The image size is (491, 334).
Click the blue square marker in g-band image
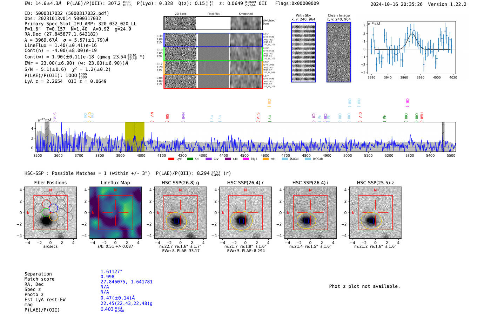tap(176, 221)
